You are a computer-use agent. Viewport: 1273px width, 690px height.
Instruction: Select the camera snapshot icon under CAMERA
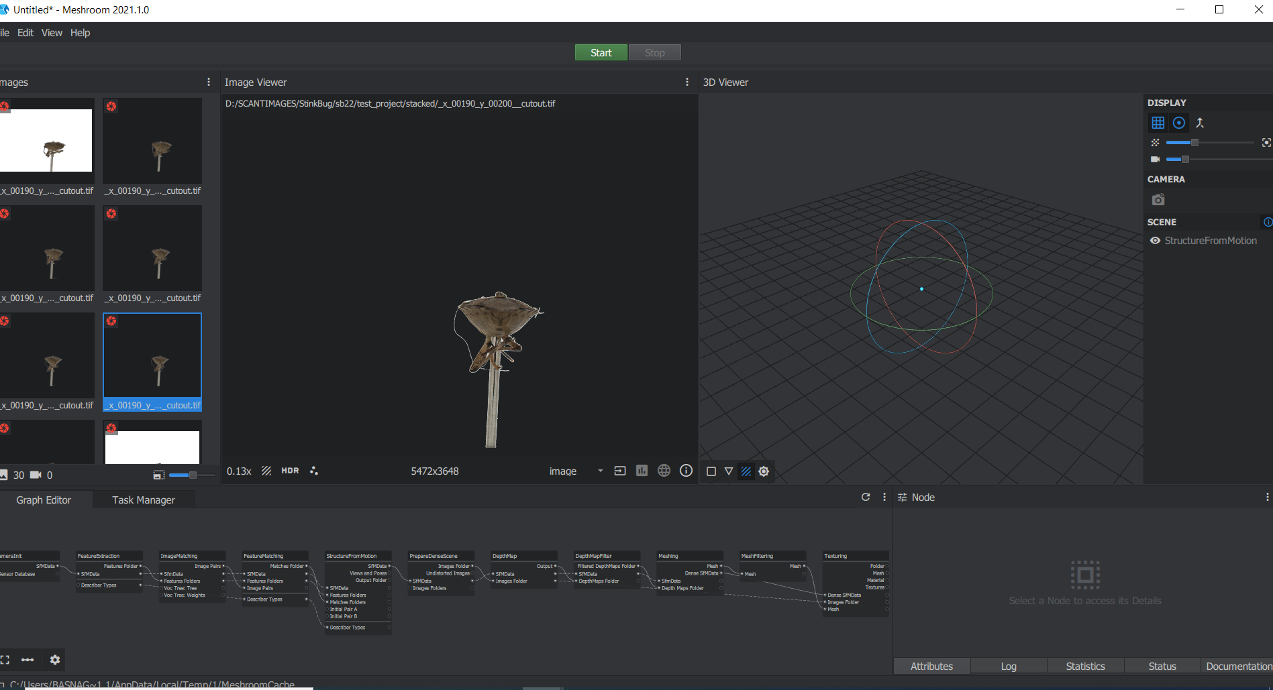click(x=1158, y=199)
